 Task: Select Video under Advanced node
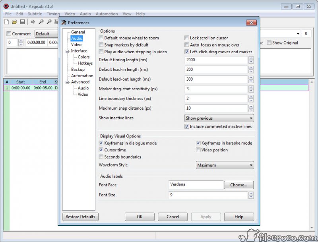point(83,94)
